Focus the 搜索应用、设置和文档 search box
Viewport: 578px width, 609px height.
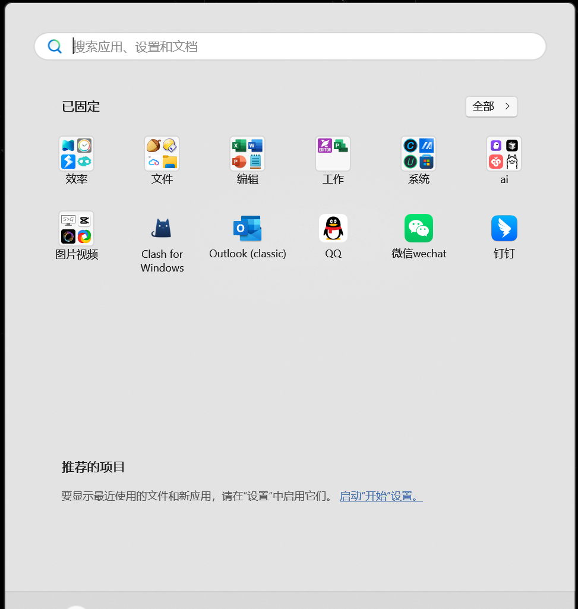(x=297, y=46)
